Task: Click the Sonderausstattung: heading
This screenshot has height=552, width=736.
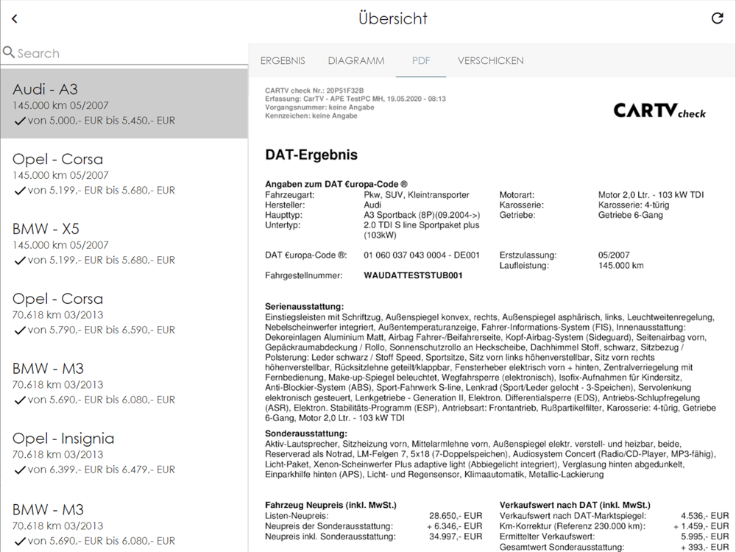Action: point(306,434)
